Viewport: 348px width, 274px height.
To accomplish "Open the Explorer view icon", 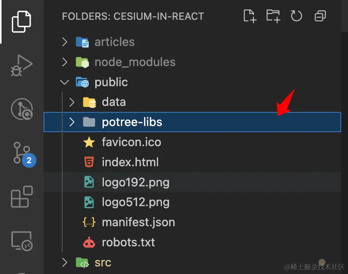I will click(21, 22).
